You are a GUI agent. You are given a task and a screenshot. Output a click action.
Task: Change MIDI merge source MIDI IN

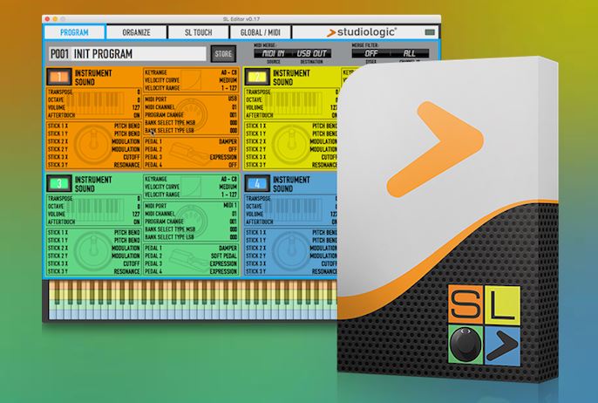point(273,53)
